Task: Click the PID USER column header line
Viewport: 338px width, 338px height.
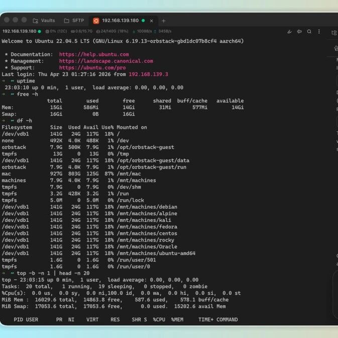Action: (126, 320)
